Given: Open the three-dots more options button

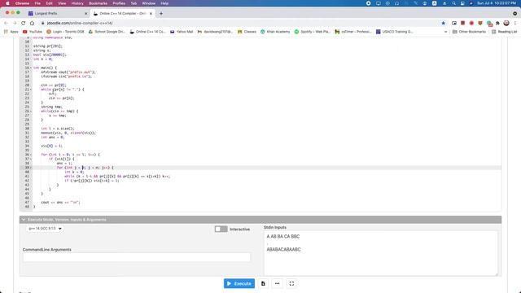Looking at the screenshot, I should [277, 283].
